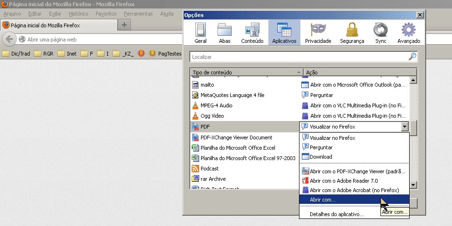This screenshot has height=226, width=452.
Task: Open the Conteúdo settings panel
Action: click(x=252, y=33)
